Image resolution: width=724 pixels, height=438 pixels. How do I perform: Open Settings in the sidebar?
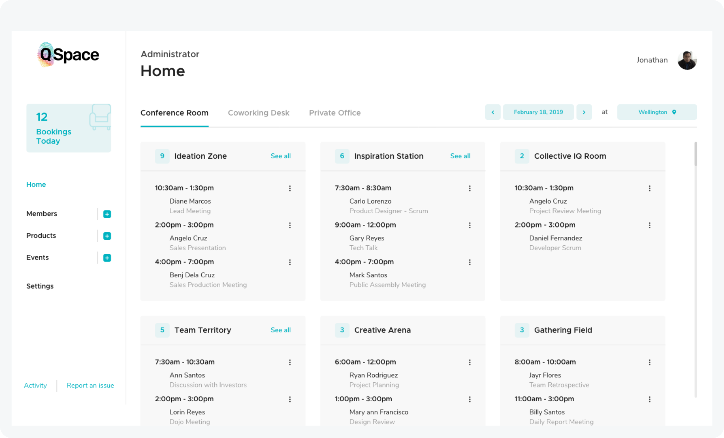(40, 286)
